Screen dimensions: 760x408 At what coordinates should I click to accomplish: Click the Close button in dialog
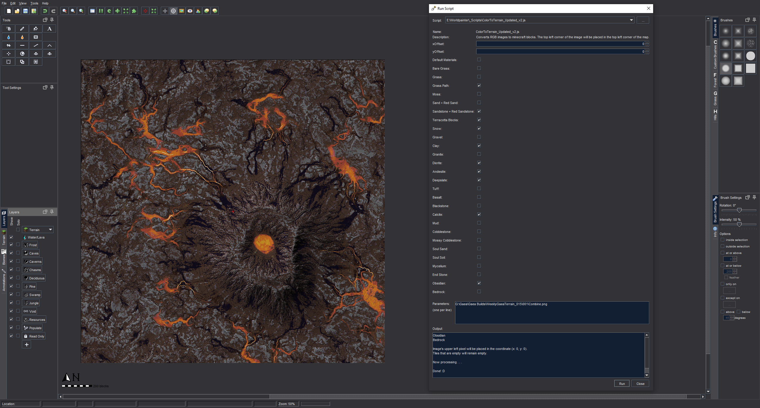[x=640, y=383]
